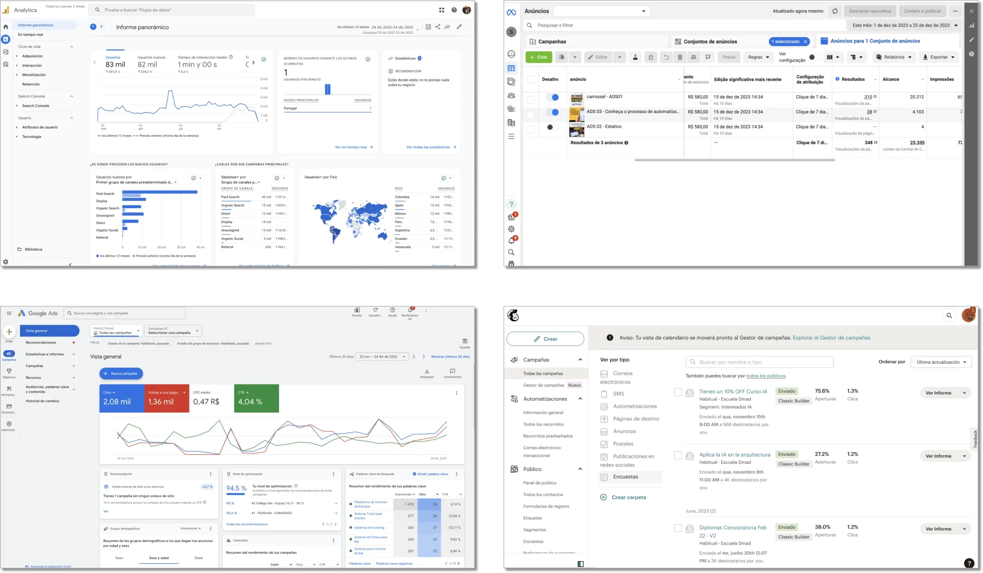Enable the ADS 02 - Estatico switch

[x=552, y=127]
